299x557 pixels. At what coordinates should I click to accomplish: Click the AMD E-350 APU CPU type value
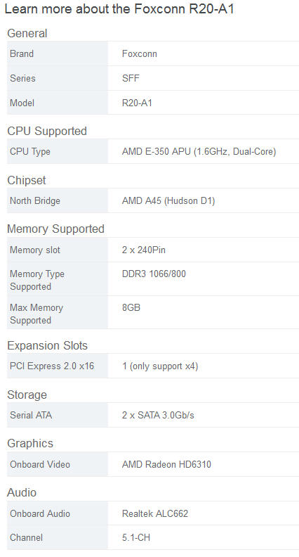point(199,152)
